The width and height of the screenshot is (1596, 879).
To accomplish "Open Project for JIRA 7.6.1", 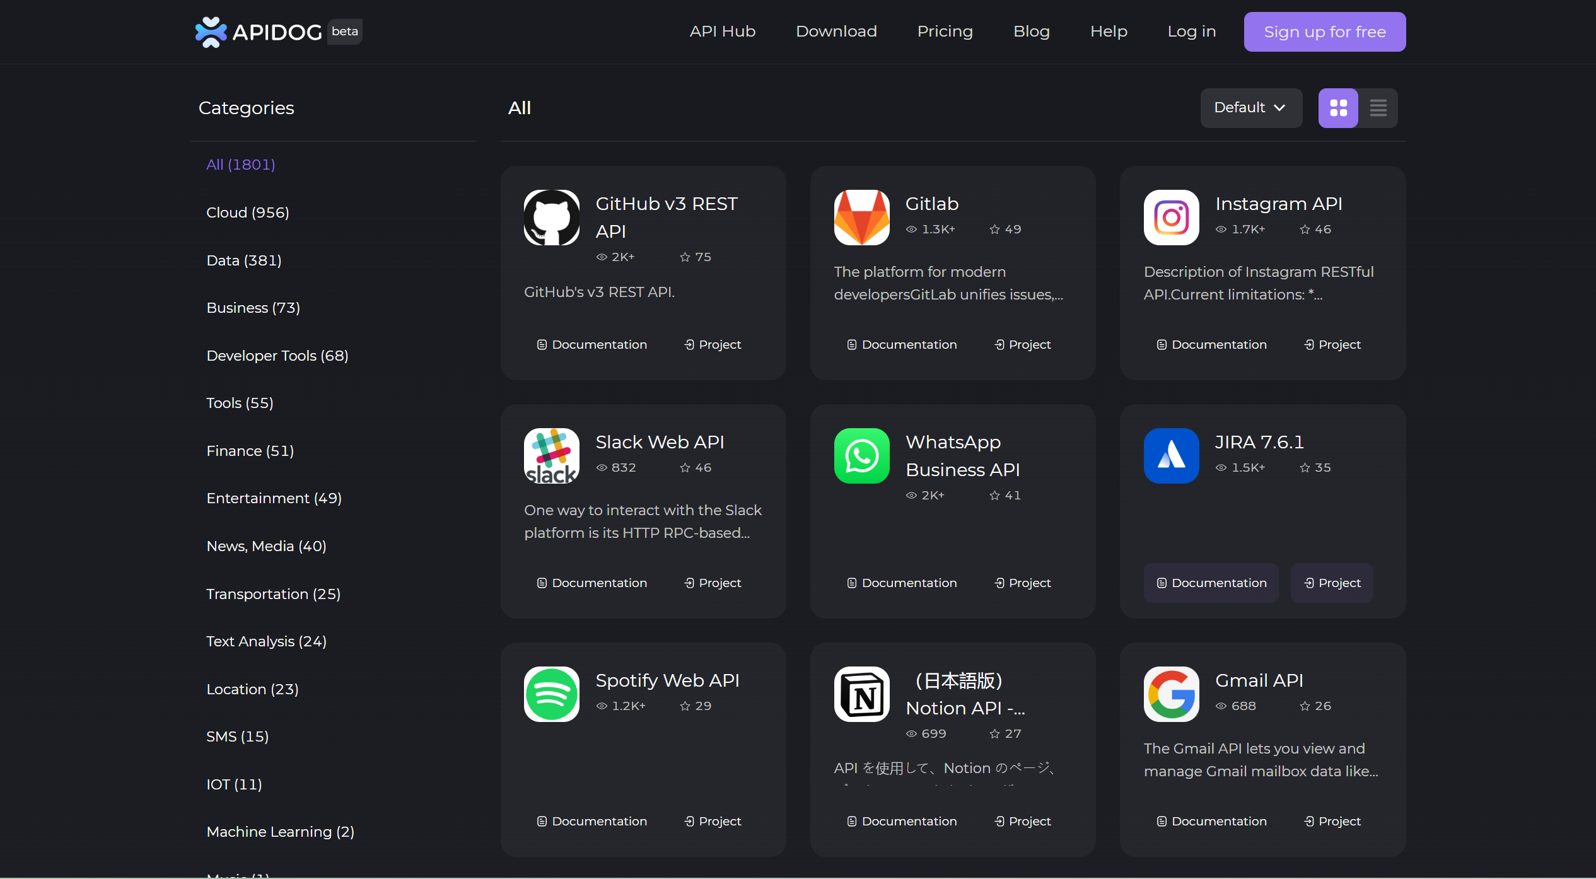I will point(1332,583).
